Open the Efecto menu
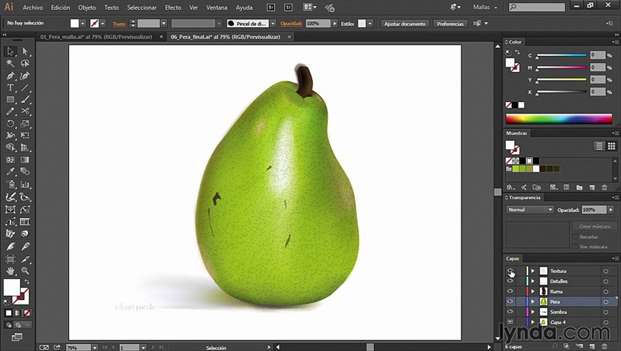The width and height of the screenshot is (621, 351). [x=173, y=7]
